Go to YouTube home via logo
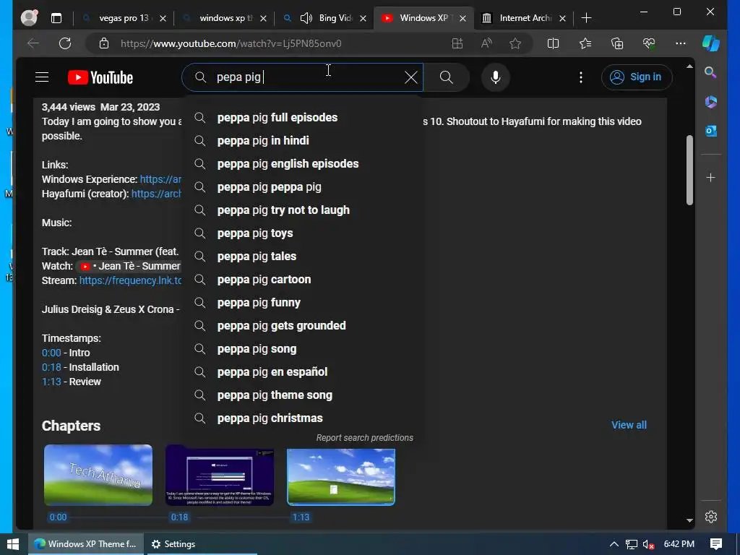The width and height of the screenshot is (740, 555). (100, 77)
